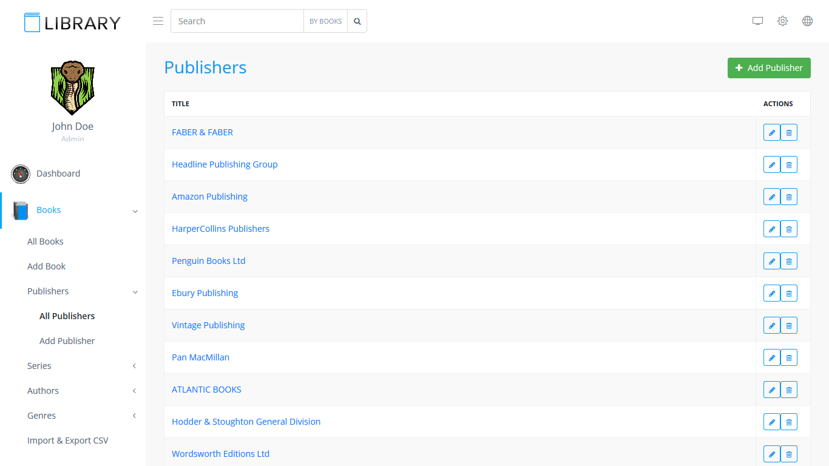The height and width of the screenshot is (466, 829).
Task: Click the John Doe avatar image
Action: (x=72, y=88)
